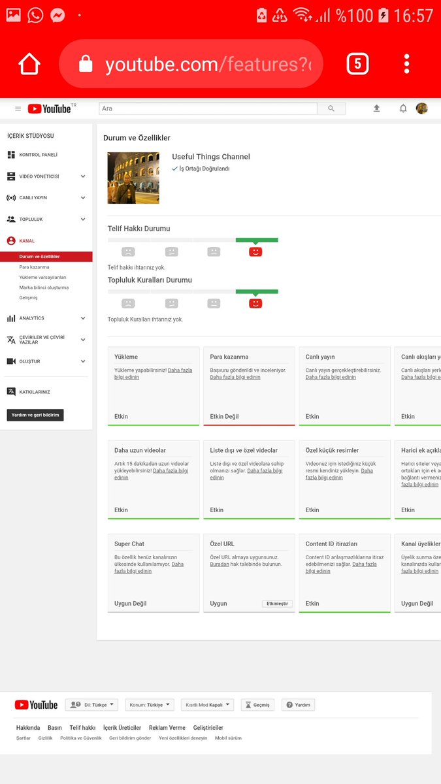Click the Useful Things Channel name

point(211,157)
